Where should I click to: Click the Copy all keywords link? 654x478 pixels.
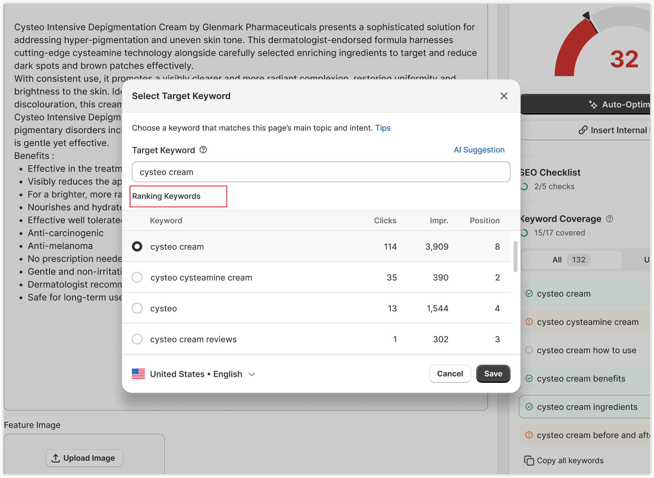[x=570, y=461]
